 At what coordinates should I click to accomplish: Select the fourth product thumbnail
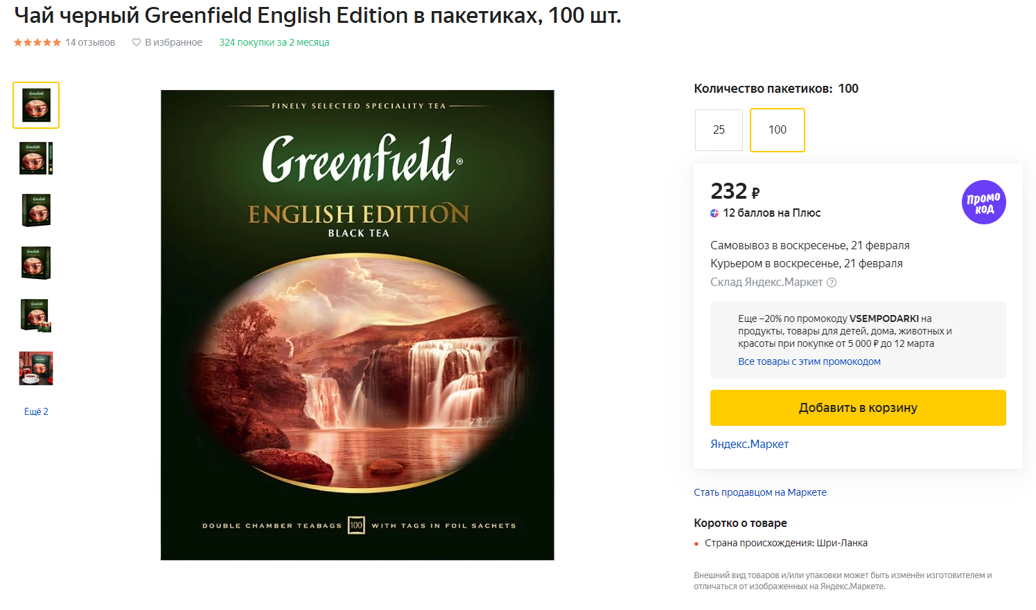(x=36, y=263)
